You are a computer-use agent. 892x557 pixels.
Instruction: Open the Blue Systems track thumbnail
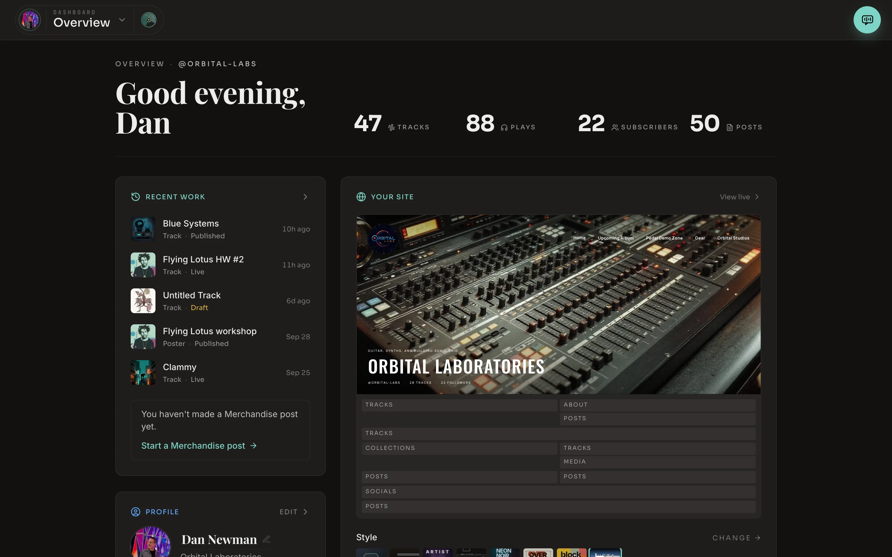tap(143, 229)
